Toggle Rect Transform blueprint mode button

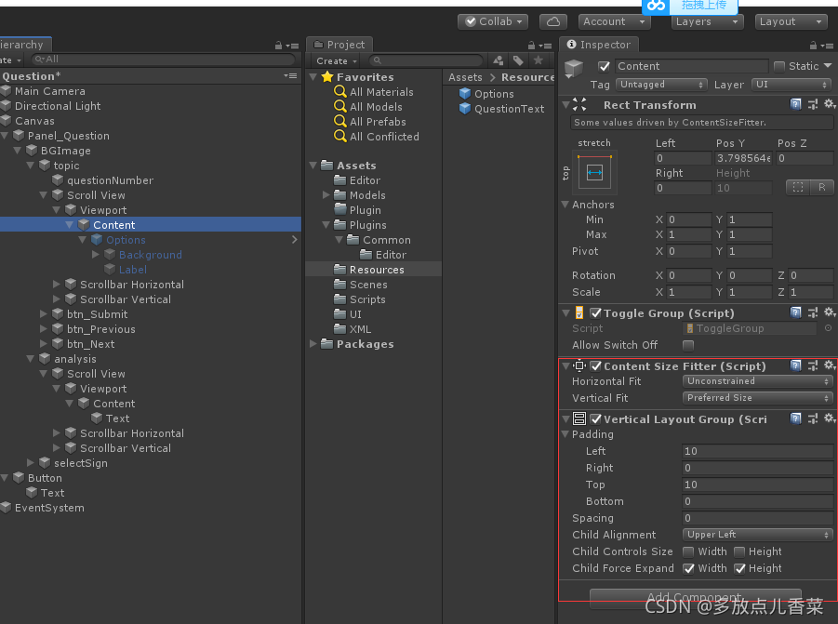798,187
